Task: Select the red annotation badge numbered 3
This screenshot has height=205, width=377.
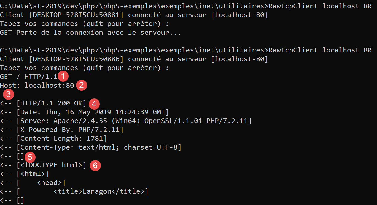Action: tap(9, 95)
